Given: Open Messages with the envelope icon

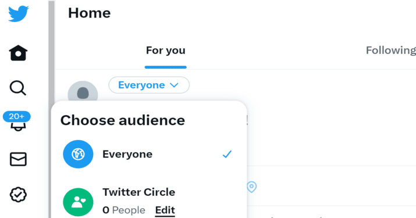Looking at the screenshot, I should point(18,159).
